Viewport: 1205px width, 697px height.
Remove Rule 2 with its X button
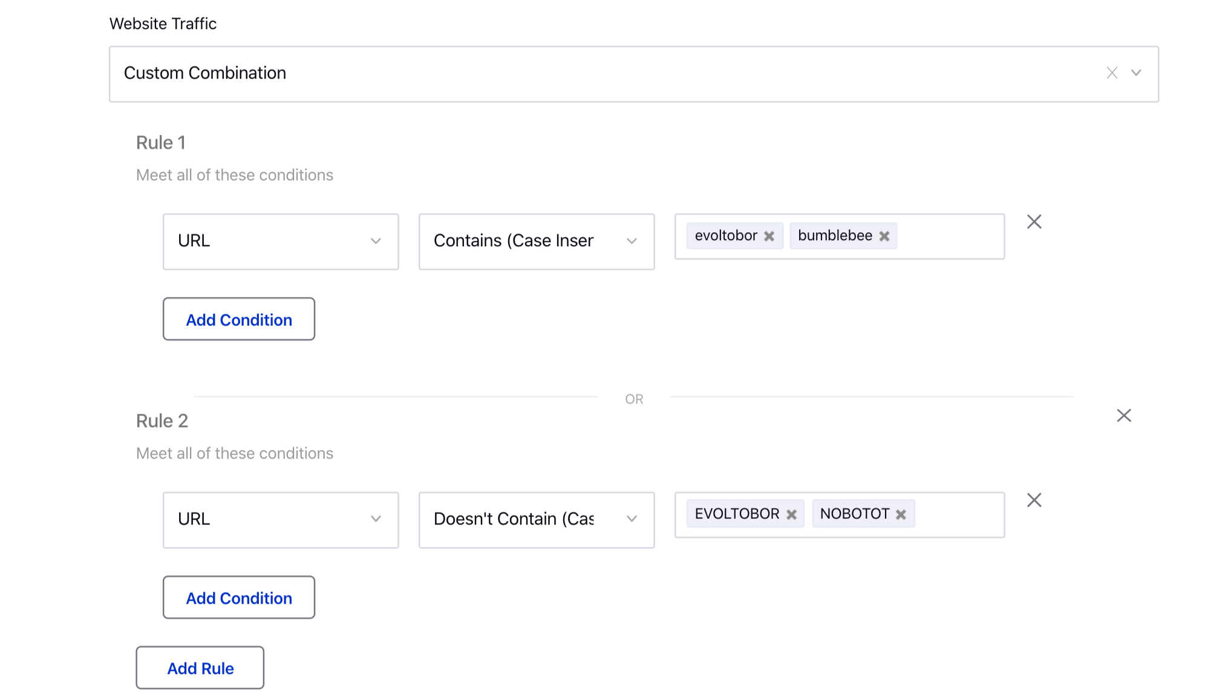(x=1124, y=416)
